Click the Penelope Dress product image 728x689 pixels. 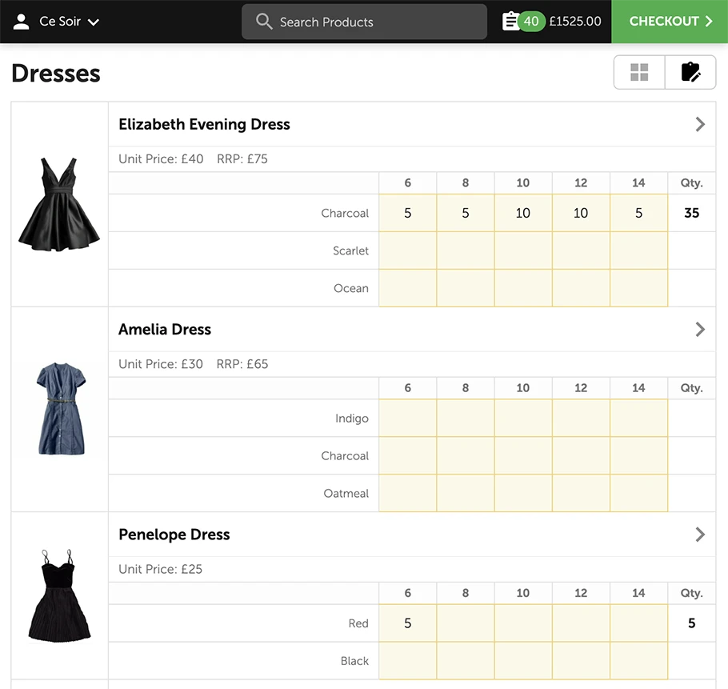click(x=59, y=595)
